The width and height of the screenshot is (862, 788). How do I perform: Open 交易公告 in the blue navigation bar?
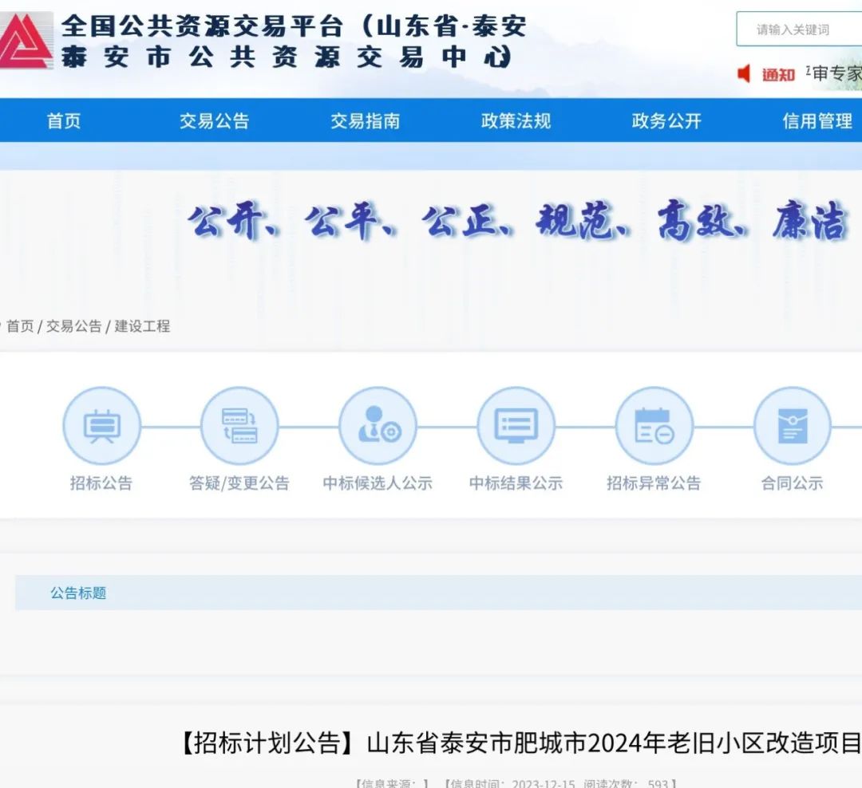(x=214, y=121)
